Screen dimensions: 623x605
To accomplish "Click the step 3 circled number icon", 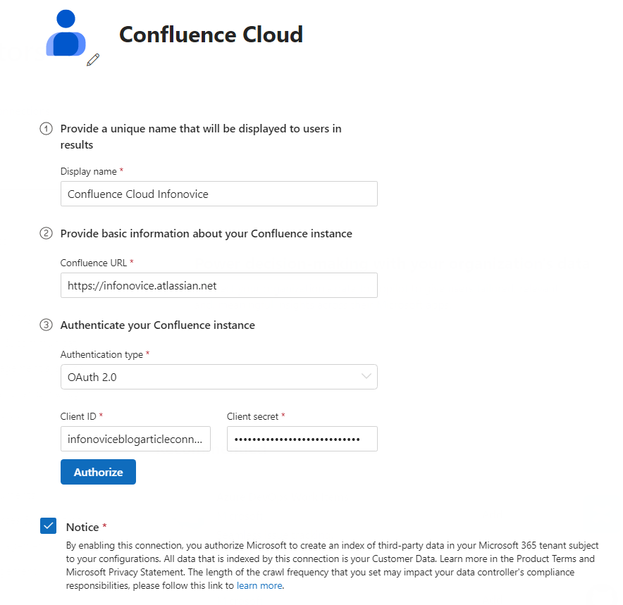I will click(x=47, y=325).
